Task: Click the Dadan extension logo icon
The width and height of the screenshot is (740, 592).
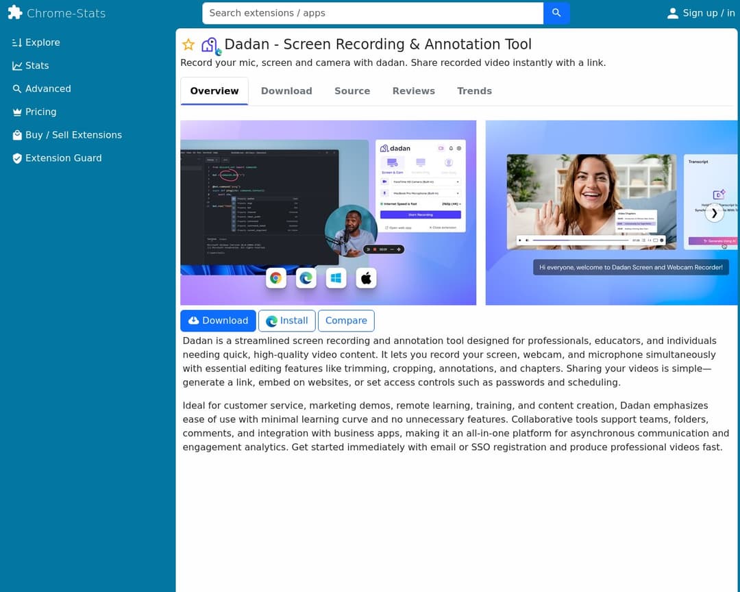Action: pyautogui.click(x=210, y=45)
